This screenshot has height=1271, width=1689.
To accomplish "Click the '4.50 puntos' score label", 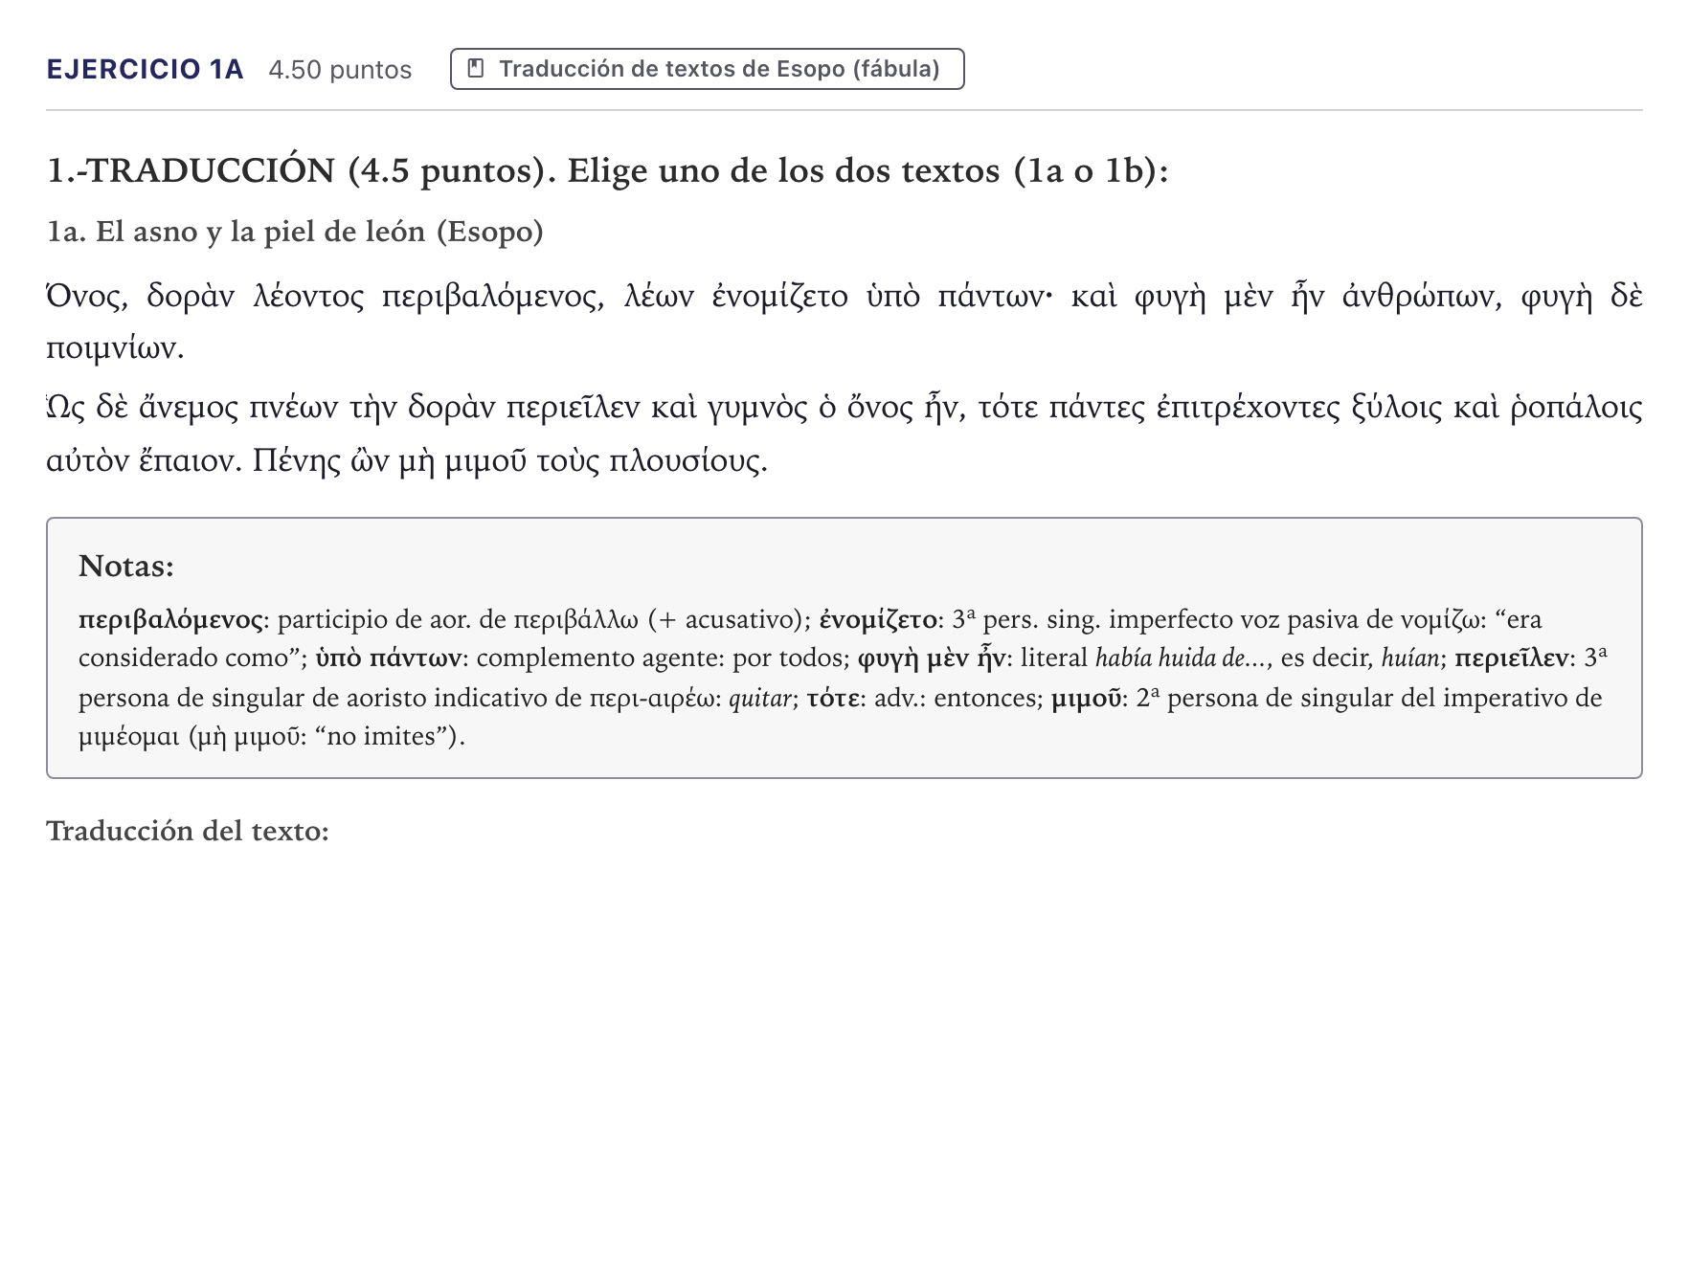I will click(x=340, y=70).
